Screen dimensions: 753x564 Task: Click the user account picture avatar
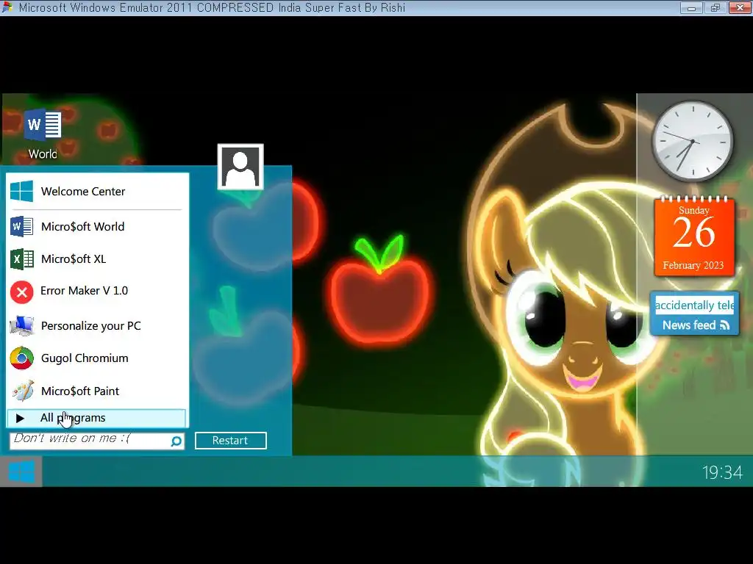240,167
